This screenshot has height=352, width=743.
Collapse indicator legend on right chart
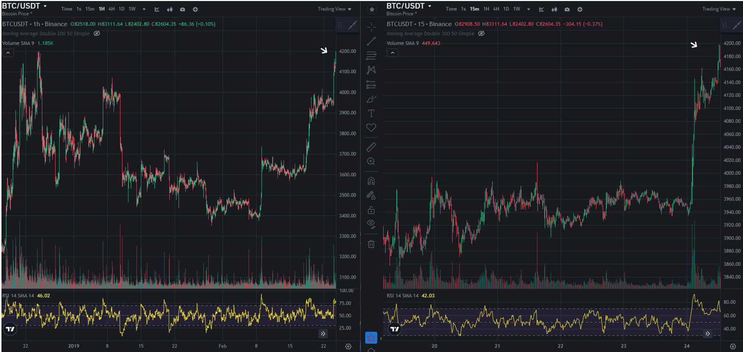pyautogui.click(x=392, y=53)
